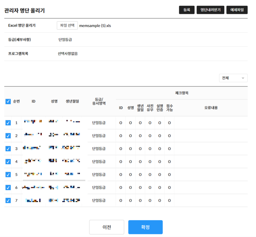Open the 예제파일 sample file button
256x237 pixels.
[x=237, y=10]
